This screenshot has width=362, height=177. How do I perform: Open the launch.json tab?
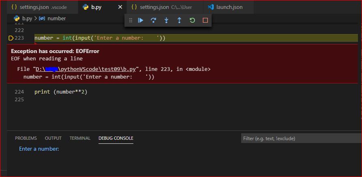click(228, 7)
